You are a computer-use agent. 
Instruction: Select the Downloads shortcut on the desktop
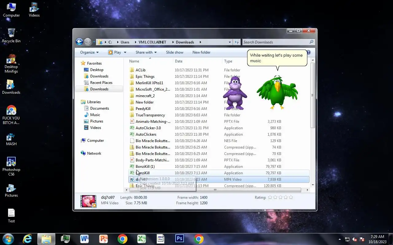(11, 87)
